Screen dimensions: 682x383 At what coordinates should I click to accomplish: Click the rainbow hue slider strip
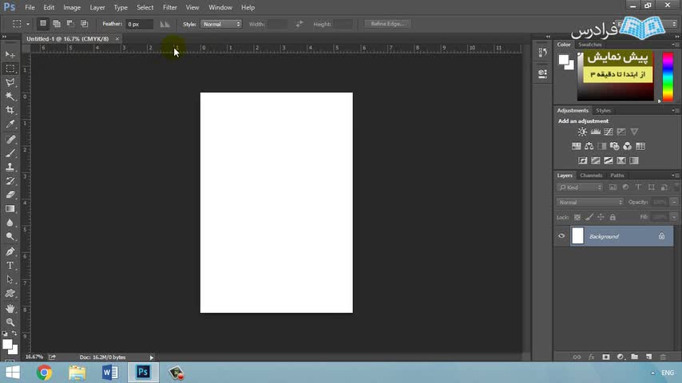point(668,77)
